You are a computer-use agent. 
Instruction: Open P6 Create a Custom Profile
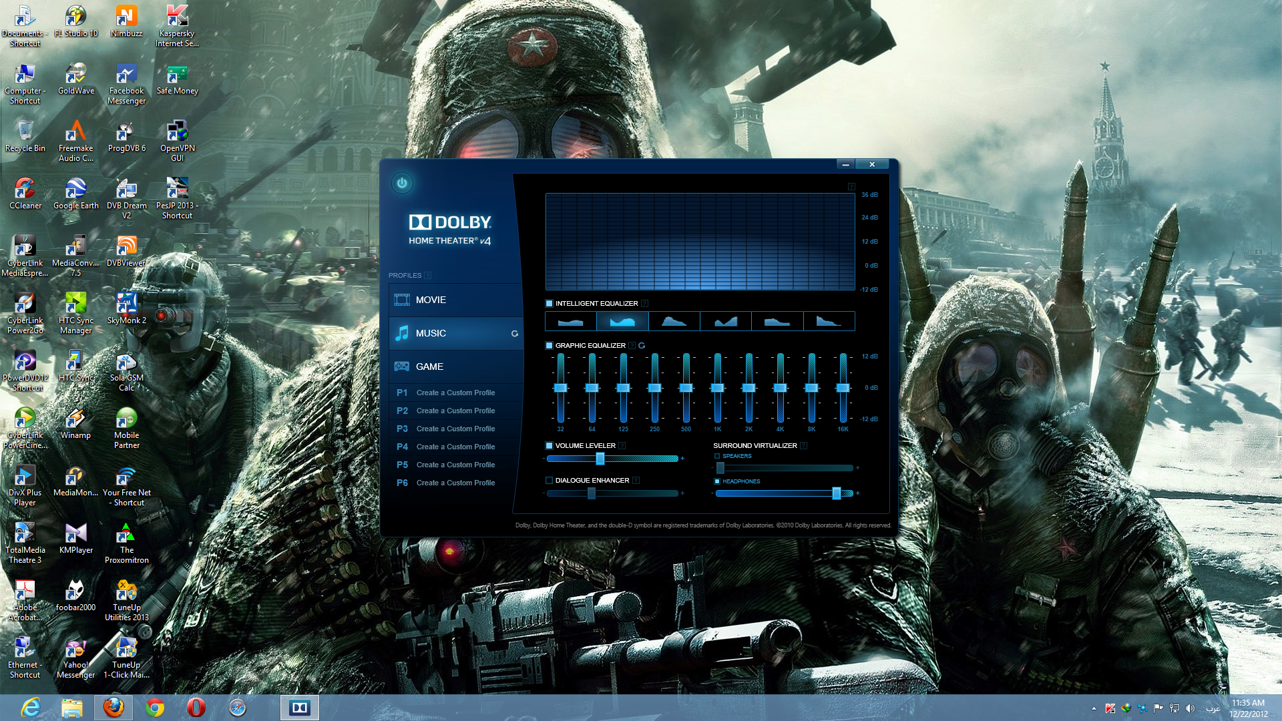click(x=456, y=483)
